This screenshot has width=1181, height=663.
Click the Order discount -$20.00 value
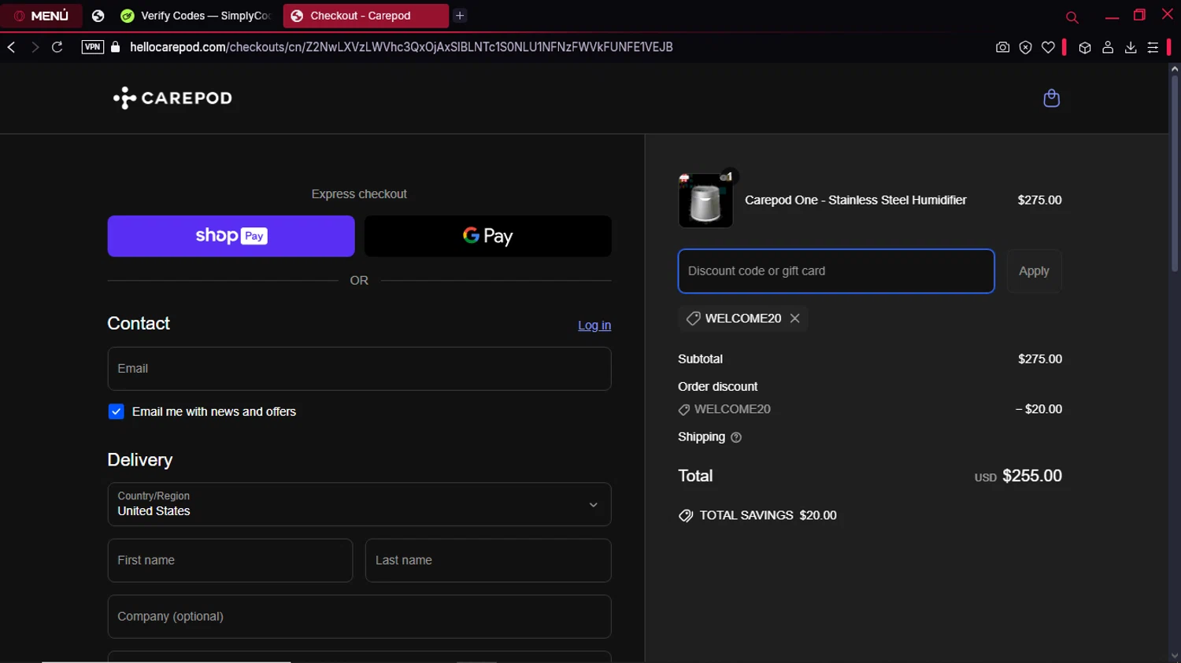tap(1038, 409)
